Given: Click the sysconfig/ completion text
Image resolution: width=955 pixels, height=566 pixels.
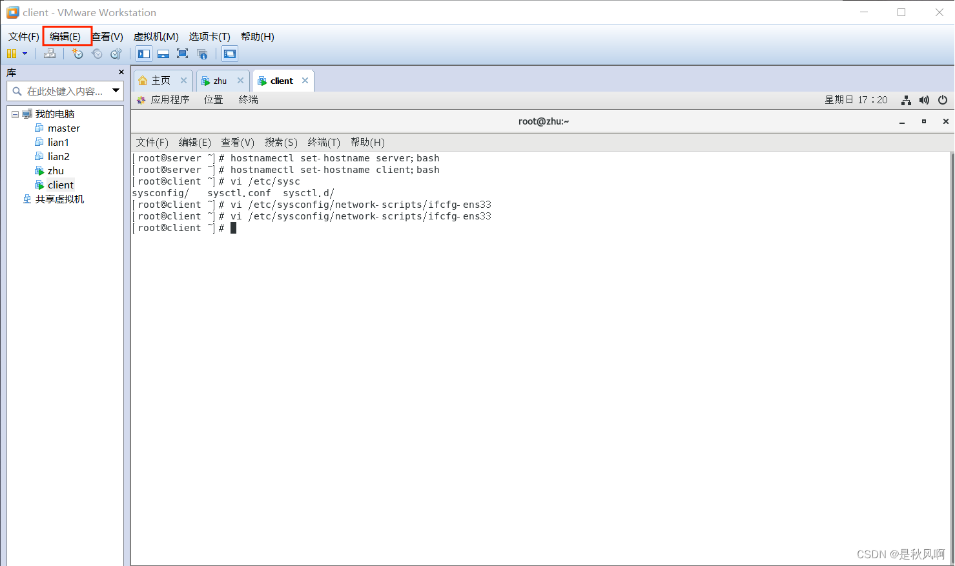Looking at the screenshot, I should click(160, 193).
